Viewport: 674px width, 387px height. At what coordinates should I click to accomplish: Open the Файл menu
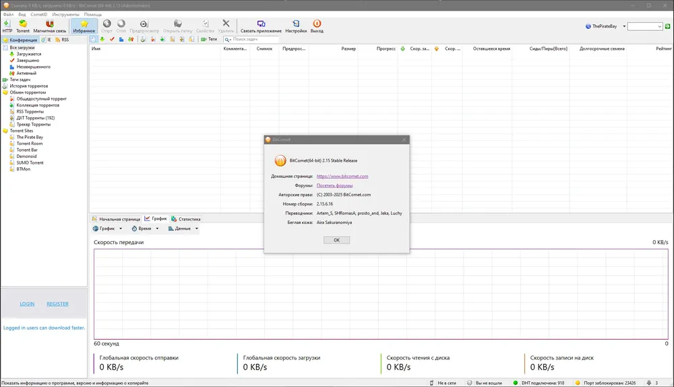(x=8, y=14)
